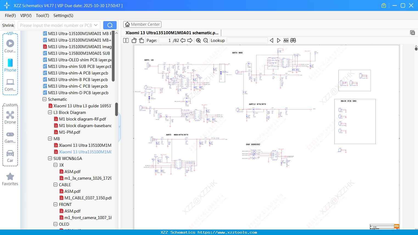Rotate the schematic clockwise
The height and width of the screenshot is (235, 418).
[141, 40]
